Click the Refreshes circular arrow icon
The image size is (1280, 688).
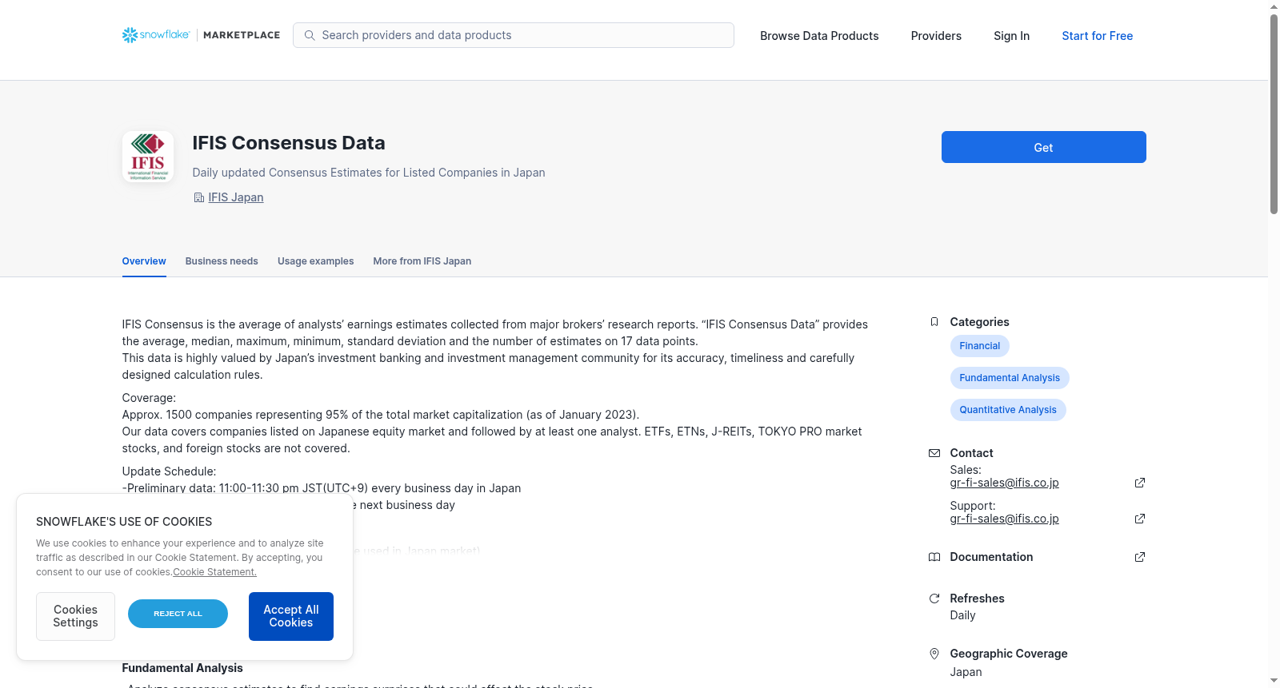pyautogui.click(x=934, y=599)
